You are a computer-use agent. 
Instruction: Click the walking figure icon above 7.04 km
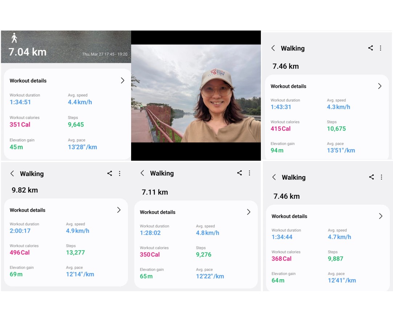click(14, 38)
